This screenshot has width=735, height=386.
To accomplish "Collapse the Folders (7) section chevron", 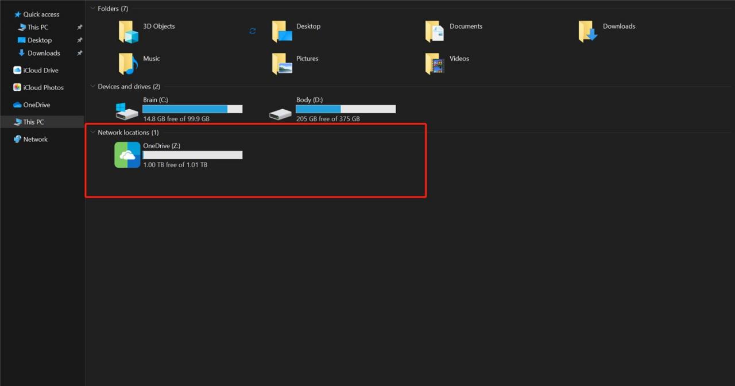I will click(x=92, y=9).
